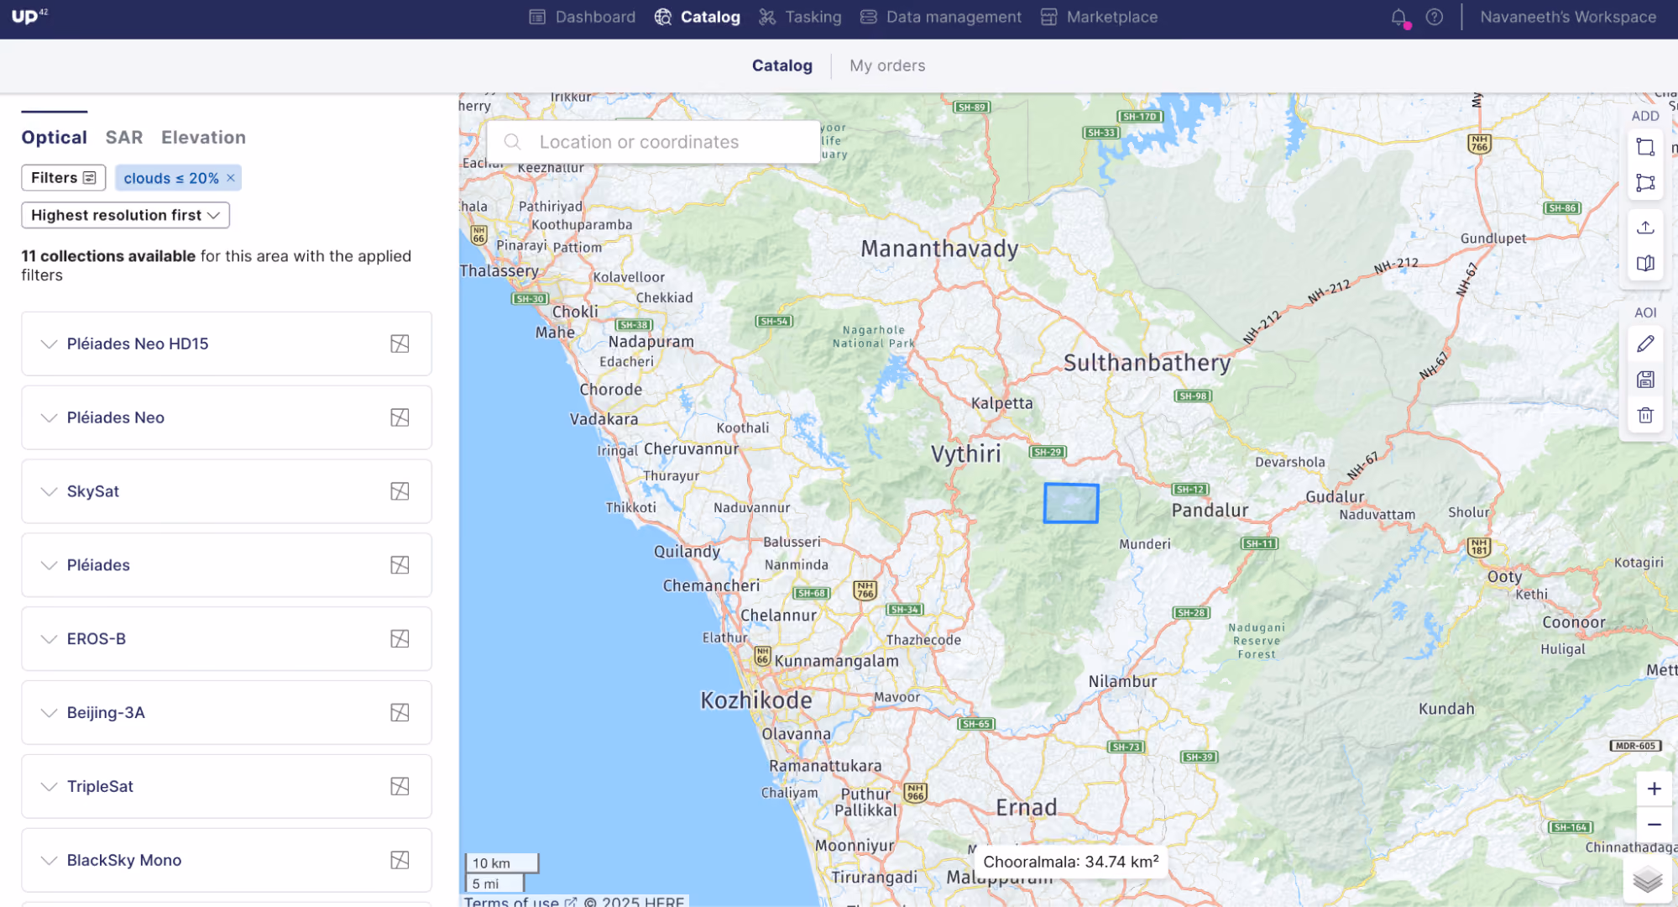Select the Optical tab
Viewport: 1678px width, 907px height.
pos(54,137)
